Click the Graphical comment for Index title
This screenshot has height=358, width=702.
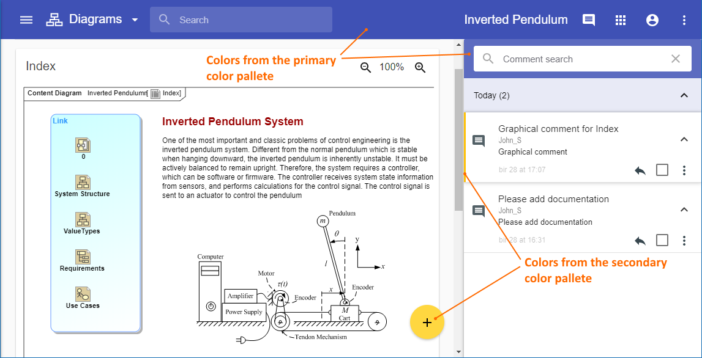coord(558,129)
